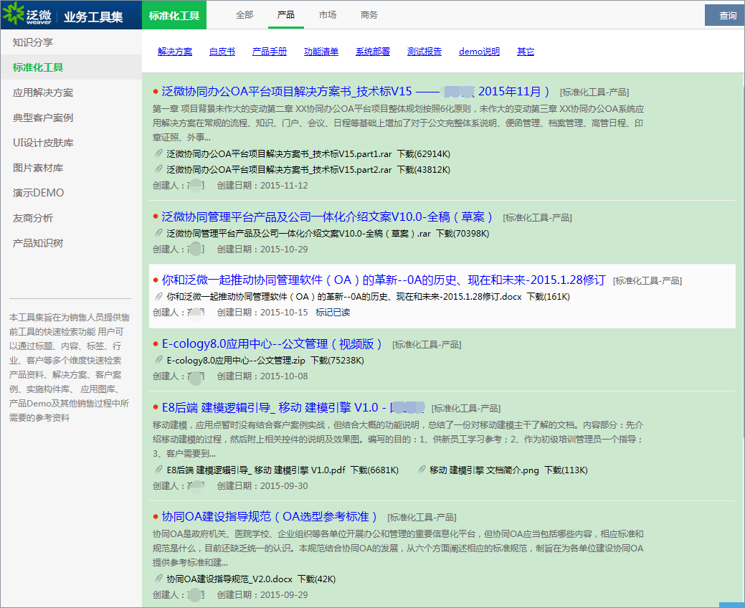The width and height of the screenshot is (745, 608).
Task: Switch to the 市场 tab
Action: pos(328,15)
